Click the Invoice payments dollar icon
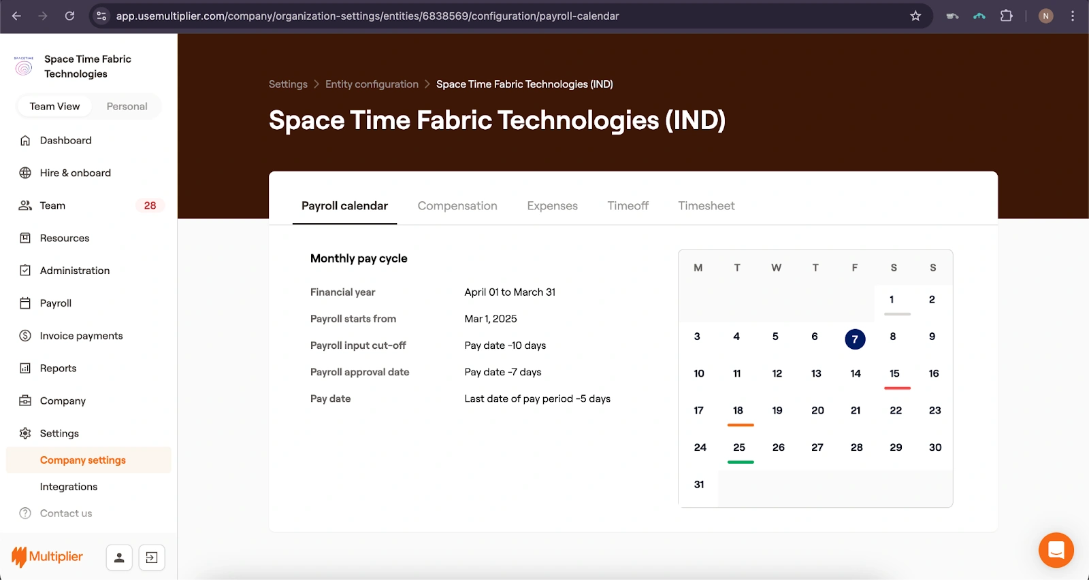1089x580 pixels. point(25,336)
